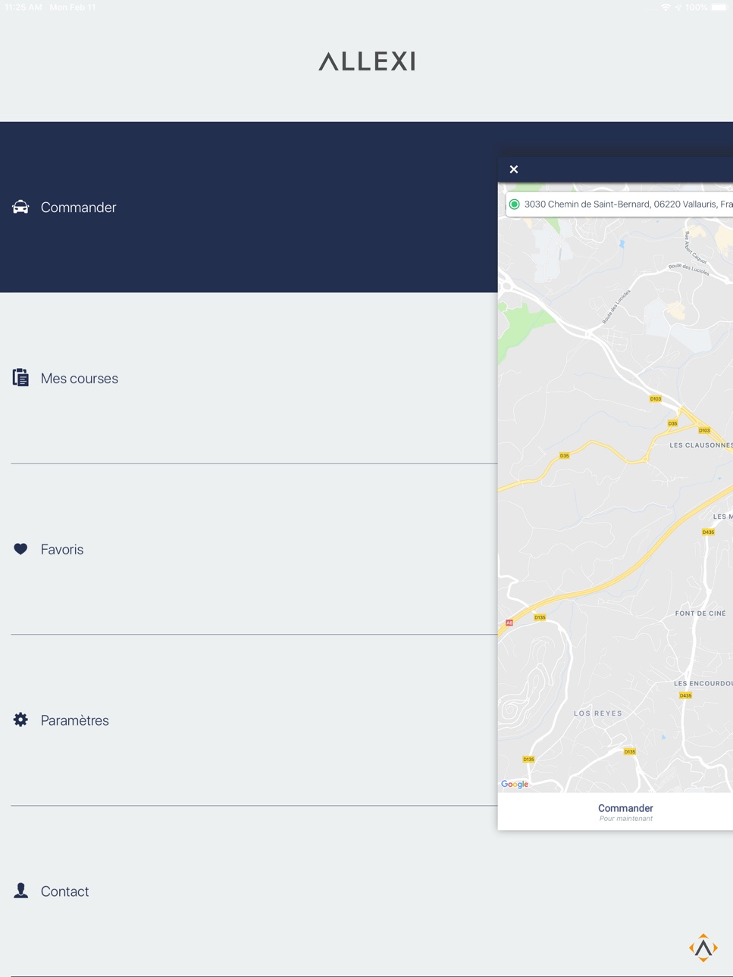The image size is (733, 977).
Task: Click the Google logo on map
Action: pyautogui.click(x=515, y=784)
